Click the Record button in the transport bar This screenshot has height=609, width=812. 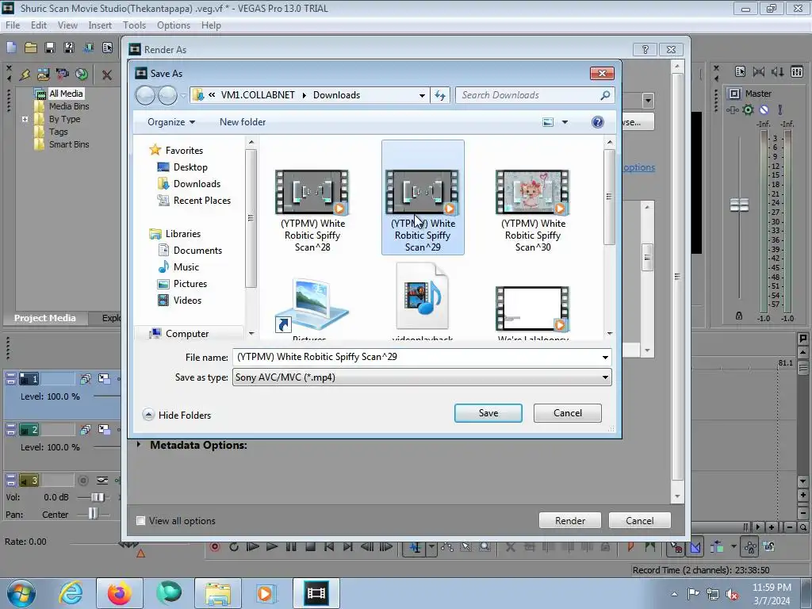(x=215, y=547)
